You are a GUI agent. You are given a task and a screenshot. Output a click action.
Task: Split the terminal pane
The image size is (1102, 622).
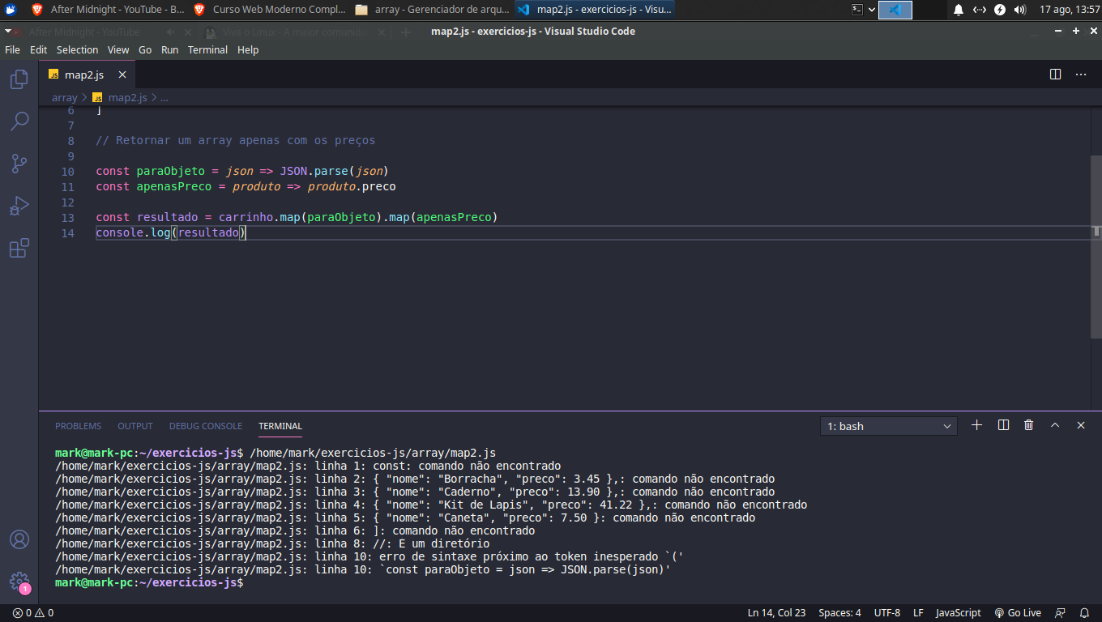(x=1003, y=425)
